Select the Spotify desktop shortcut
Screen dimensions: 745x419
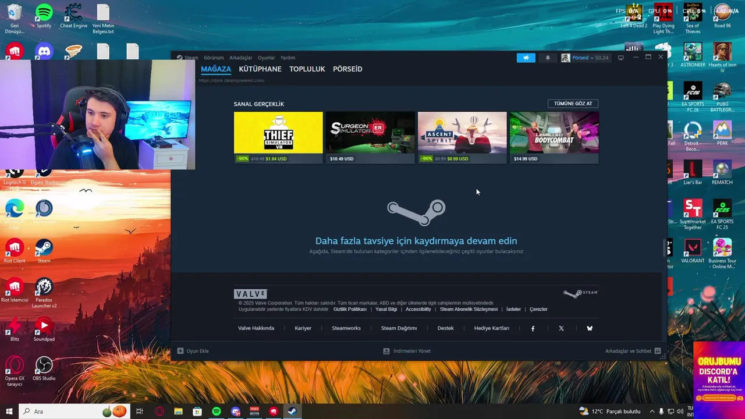44,16
